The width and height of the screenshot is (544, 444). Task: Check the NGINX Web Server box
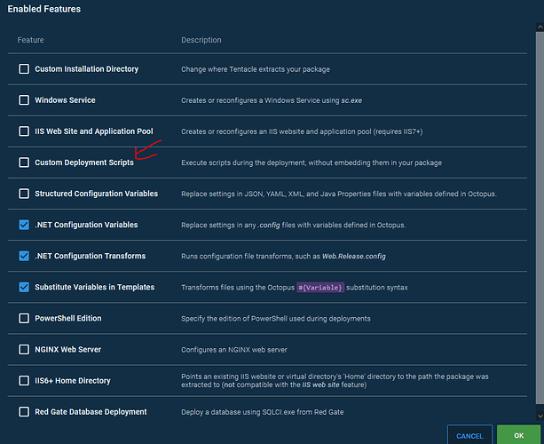pos(24,349)
